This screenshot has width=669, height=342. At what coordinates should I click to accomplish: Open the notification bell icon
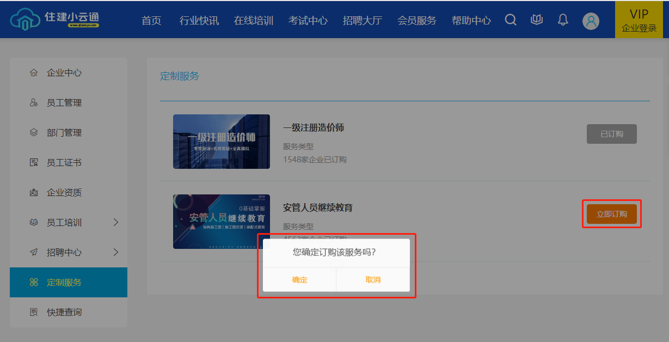coord(563,20)
